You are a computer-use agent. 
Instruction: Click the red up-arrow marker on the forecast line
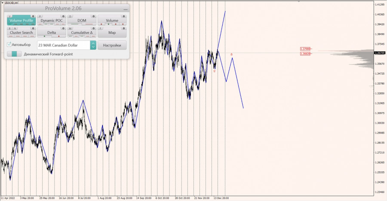(x=231, y=54)
